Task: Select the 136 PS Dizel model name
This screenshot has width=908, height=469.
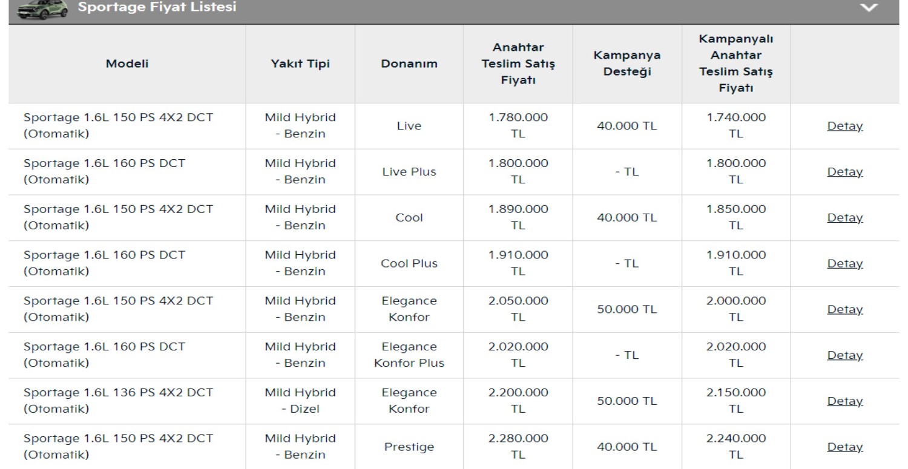Action: 118,401
